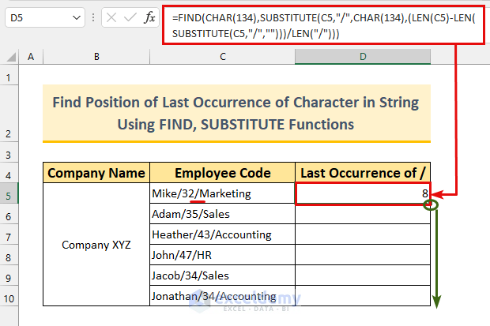Click cell D5 showing value 8
The height and width of the screenshot is (326, 490).
tap(363, 193)
